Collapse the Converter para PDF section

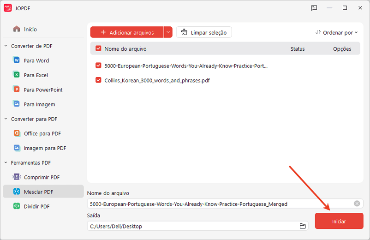tap(6, 119)
